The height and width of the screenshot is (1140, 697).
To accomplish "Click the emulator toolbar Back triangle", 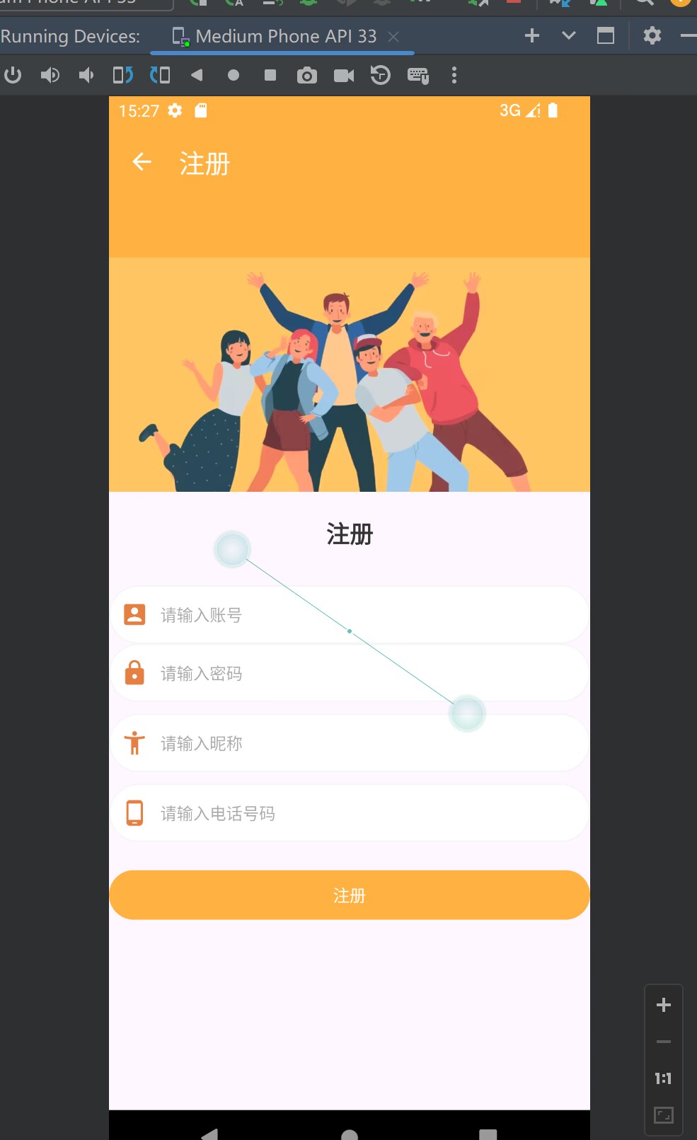I will pos(197,74).
